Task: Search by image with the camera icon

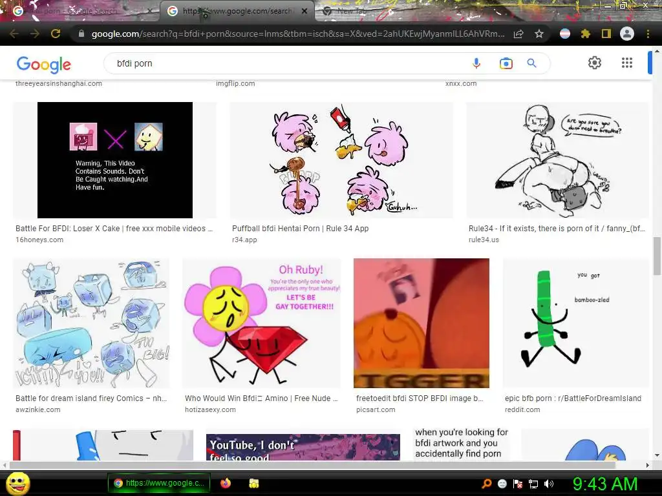Action: pyautogui.click(x=506, y=63)
